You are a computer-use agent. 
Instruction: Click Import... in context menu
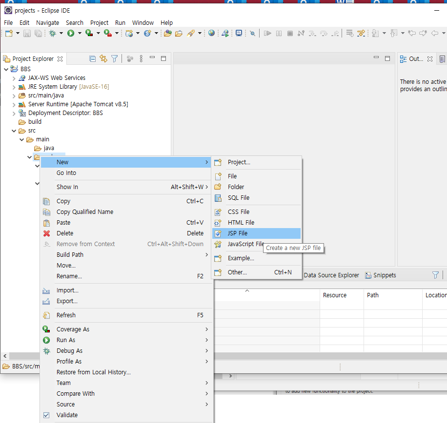[126, 290]
